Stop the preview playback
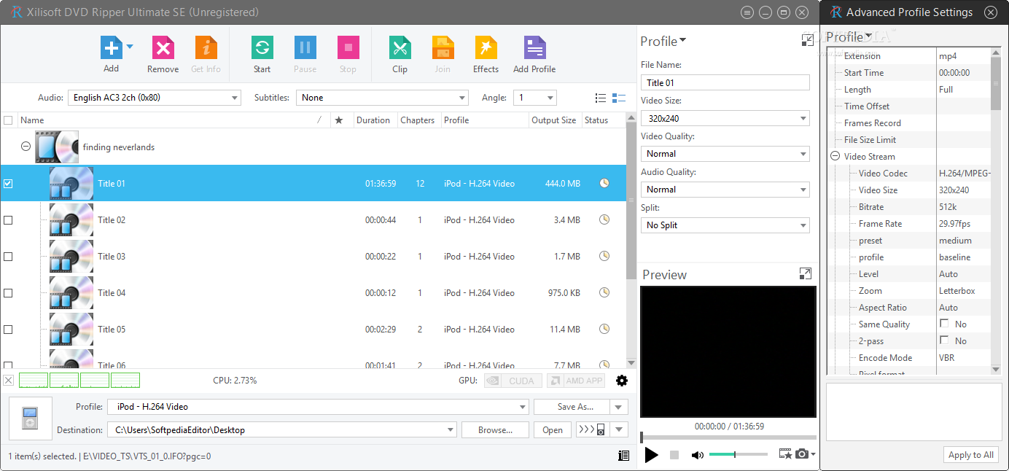The image size is (1009, 471). (674, 455)
